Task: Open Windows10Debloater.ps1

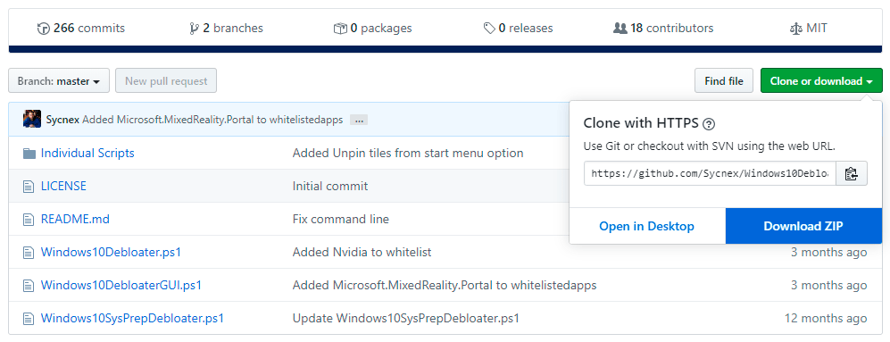Action: tap(111, 252)
